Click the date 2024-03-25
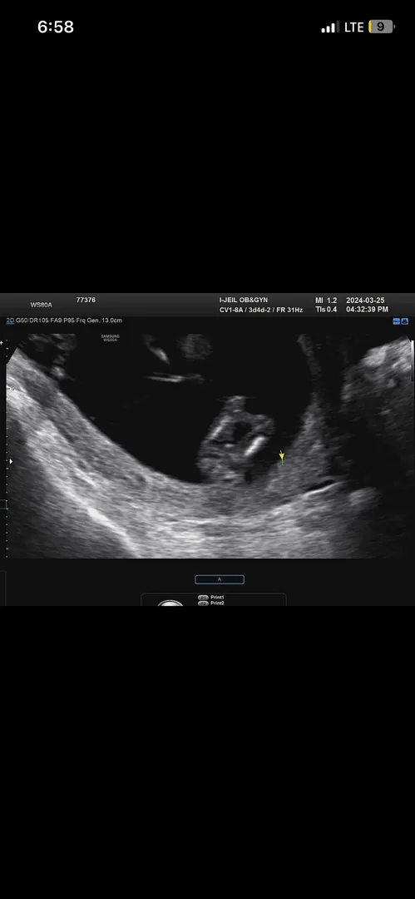Image resolution: width=415 pixels, height=899 pixels. pyautogui.click(x=365, y=300)
